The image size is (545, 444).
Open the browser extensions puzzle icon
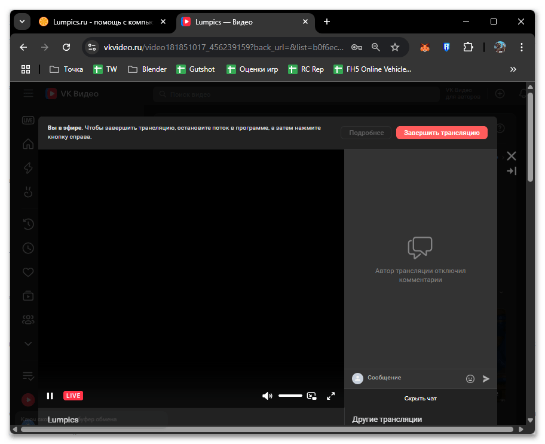[x=468, y=47]
